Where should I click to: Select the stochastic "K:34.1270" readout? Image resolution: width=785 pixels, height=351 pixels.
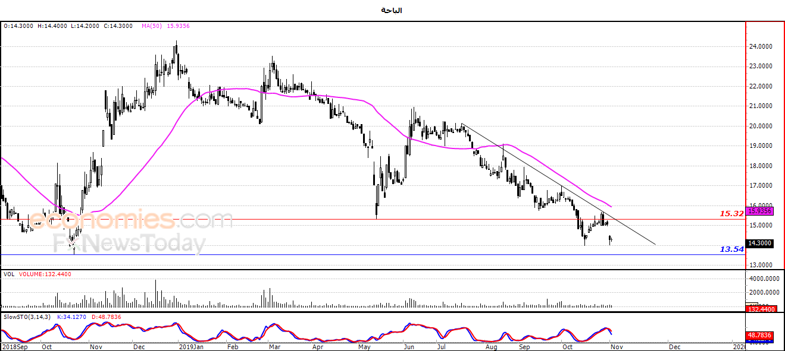click(73, 317)
